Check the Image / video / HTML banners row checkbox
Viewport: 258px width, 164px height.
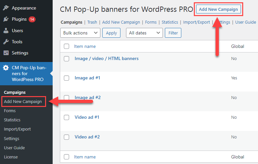click(66, 58)
